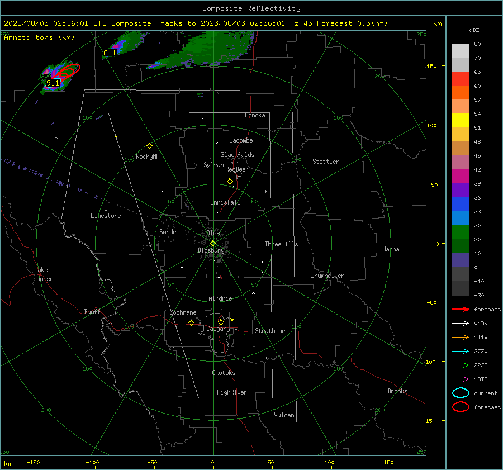This screenshot has height=470, width=503.
Task: Click the Sundre town label
Action: pyautogui.click(x=169, y=231)
